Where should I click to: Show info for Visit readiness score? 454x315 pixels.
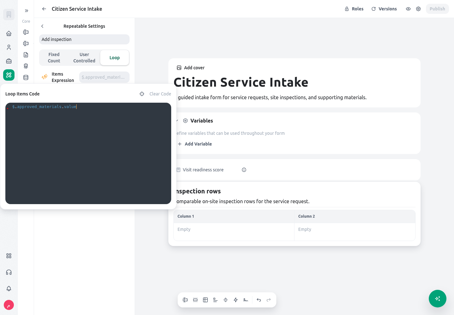pyautogui.click(x=244, y=170)
